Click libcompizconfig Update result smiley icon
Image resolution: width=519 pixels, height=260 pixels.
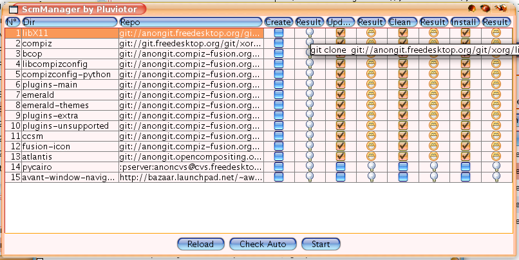372,64
